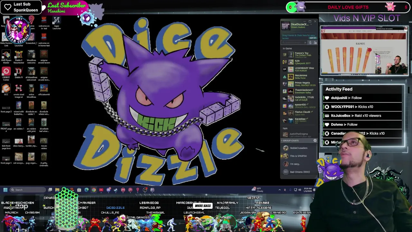Open 'A gritty, cinematic' desktop file
Screen dimensions: 412x232
(44, 160)
